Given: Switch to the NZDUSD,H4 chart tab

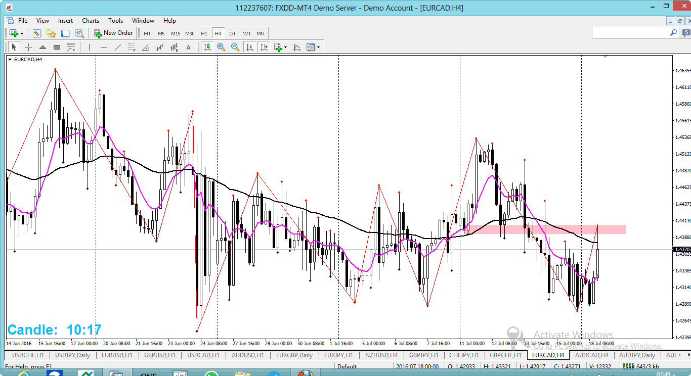Looking at the screenshot, I should tap(381, 355).
